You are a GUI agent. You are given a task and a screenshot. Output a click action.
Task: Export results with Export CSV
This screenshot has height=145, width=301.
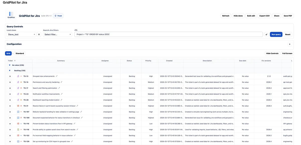(x=265, y=16)
